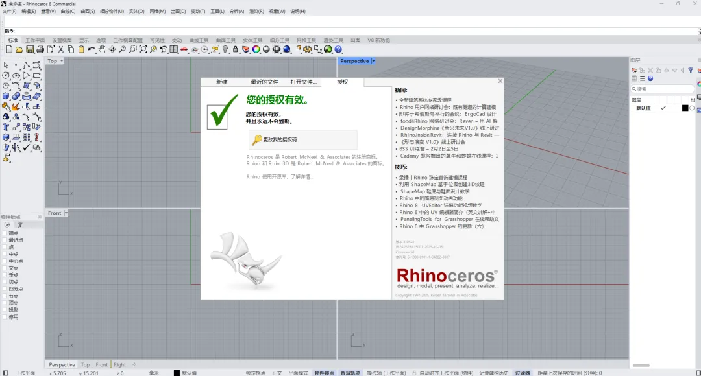Click the New file icon in toolbar
Viewport: 701px width, 376px height.
9,49
